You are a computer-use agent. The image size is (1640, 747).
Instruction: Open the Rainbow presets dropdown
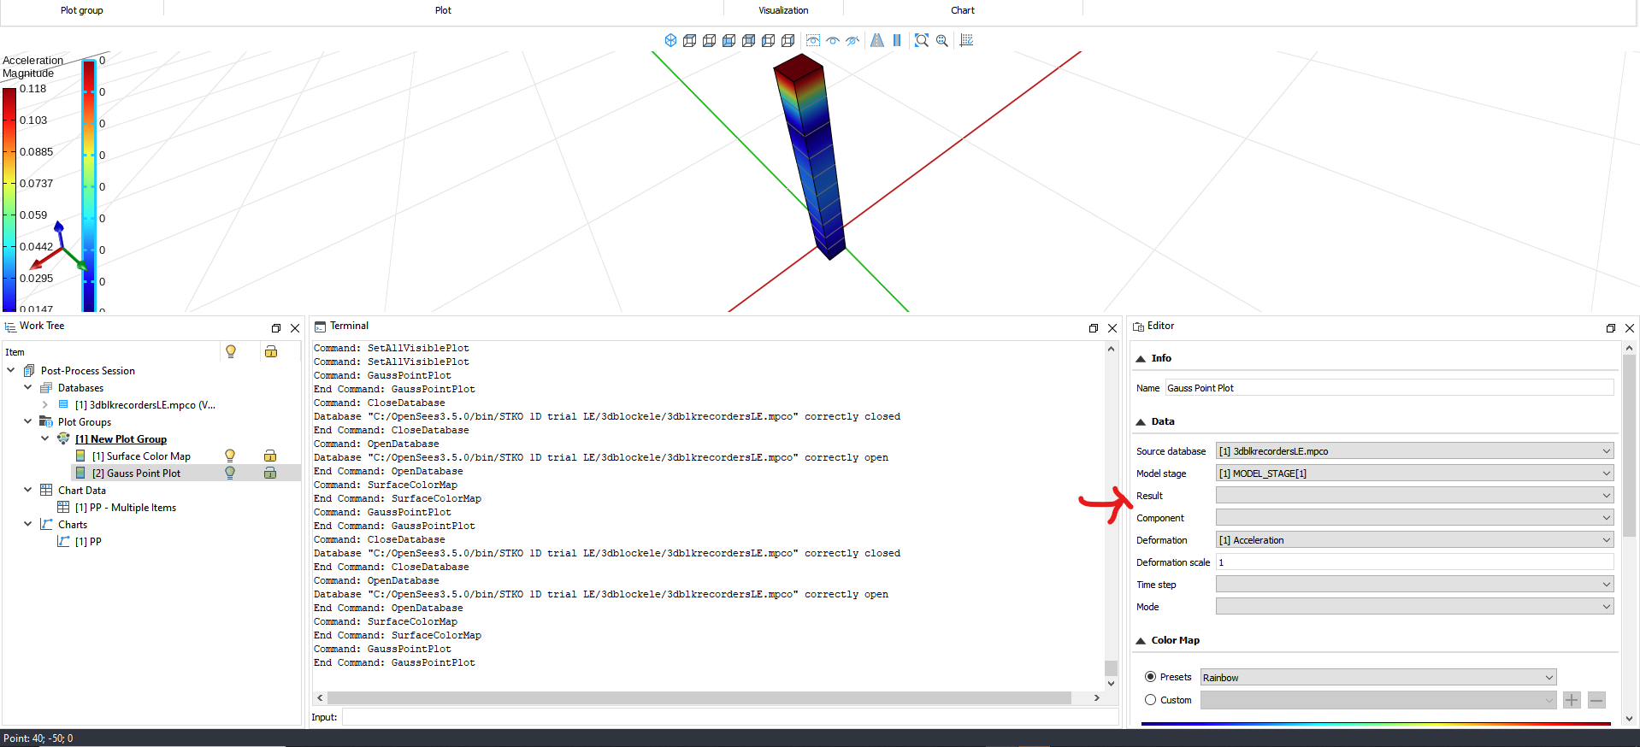pos(1378,678)
